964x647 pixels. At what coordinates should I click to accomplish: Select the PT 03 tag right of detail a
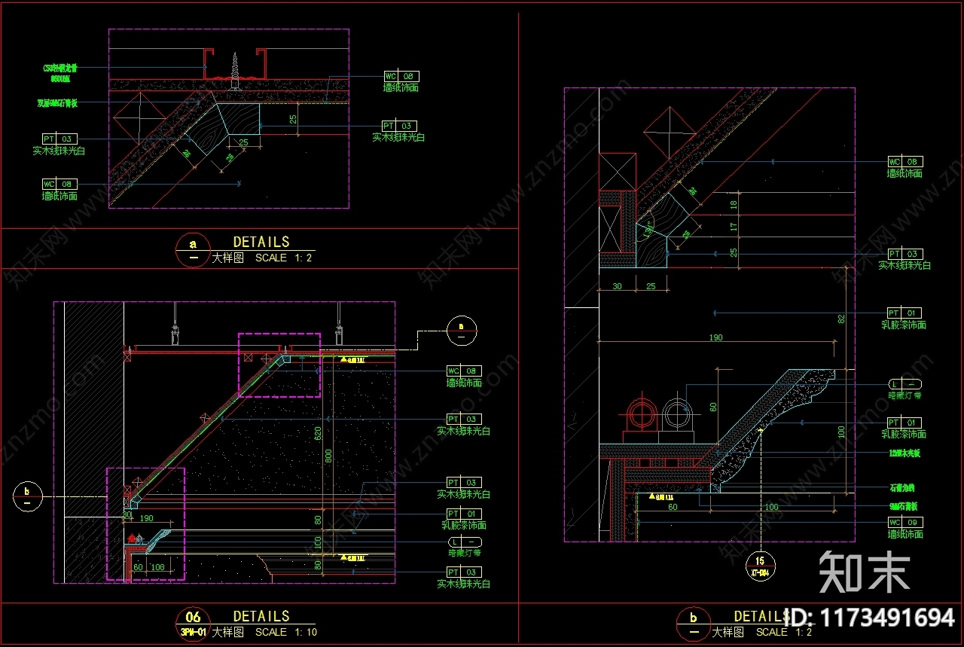[x=398, y=126]
